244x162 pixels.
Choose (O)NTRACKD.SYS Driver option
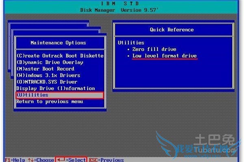pos(47,82)
